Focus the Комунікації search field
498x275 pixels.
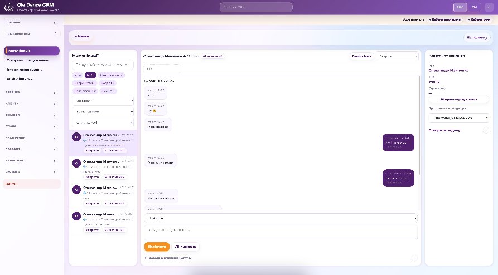point(103,65)
